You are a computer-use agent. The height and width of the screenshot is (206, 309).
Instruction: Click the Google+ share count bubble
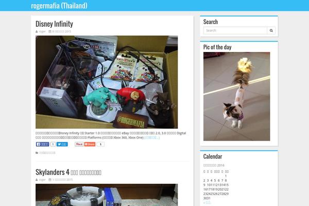pyautogui.click(x=100, y=144)
